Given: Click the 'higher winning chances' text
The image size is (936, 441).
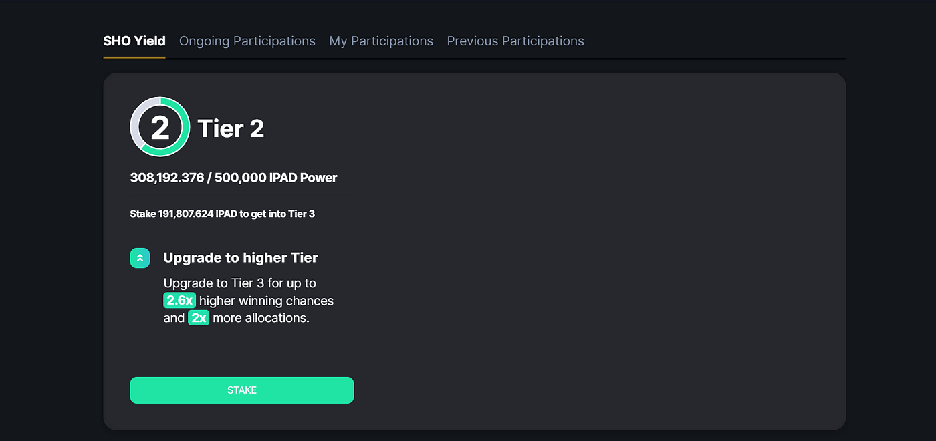Looking at the screenshot, I should (x=266, y=301).
